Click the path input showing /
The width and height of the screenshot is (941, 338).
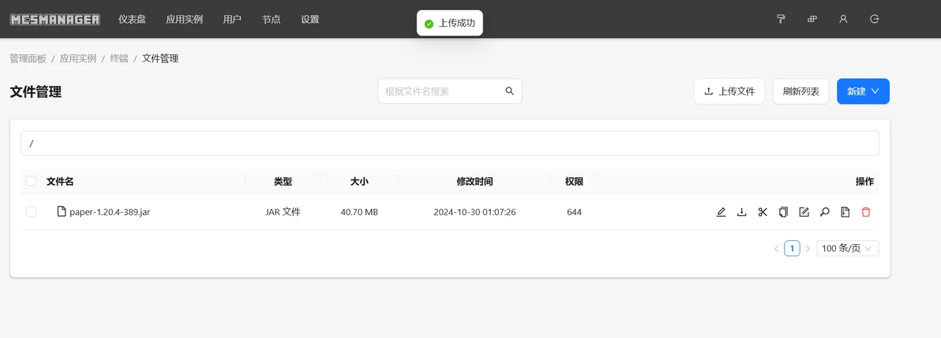click(x=449, y=143)
